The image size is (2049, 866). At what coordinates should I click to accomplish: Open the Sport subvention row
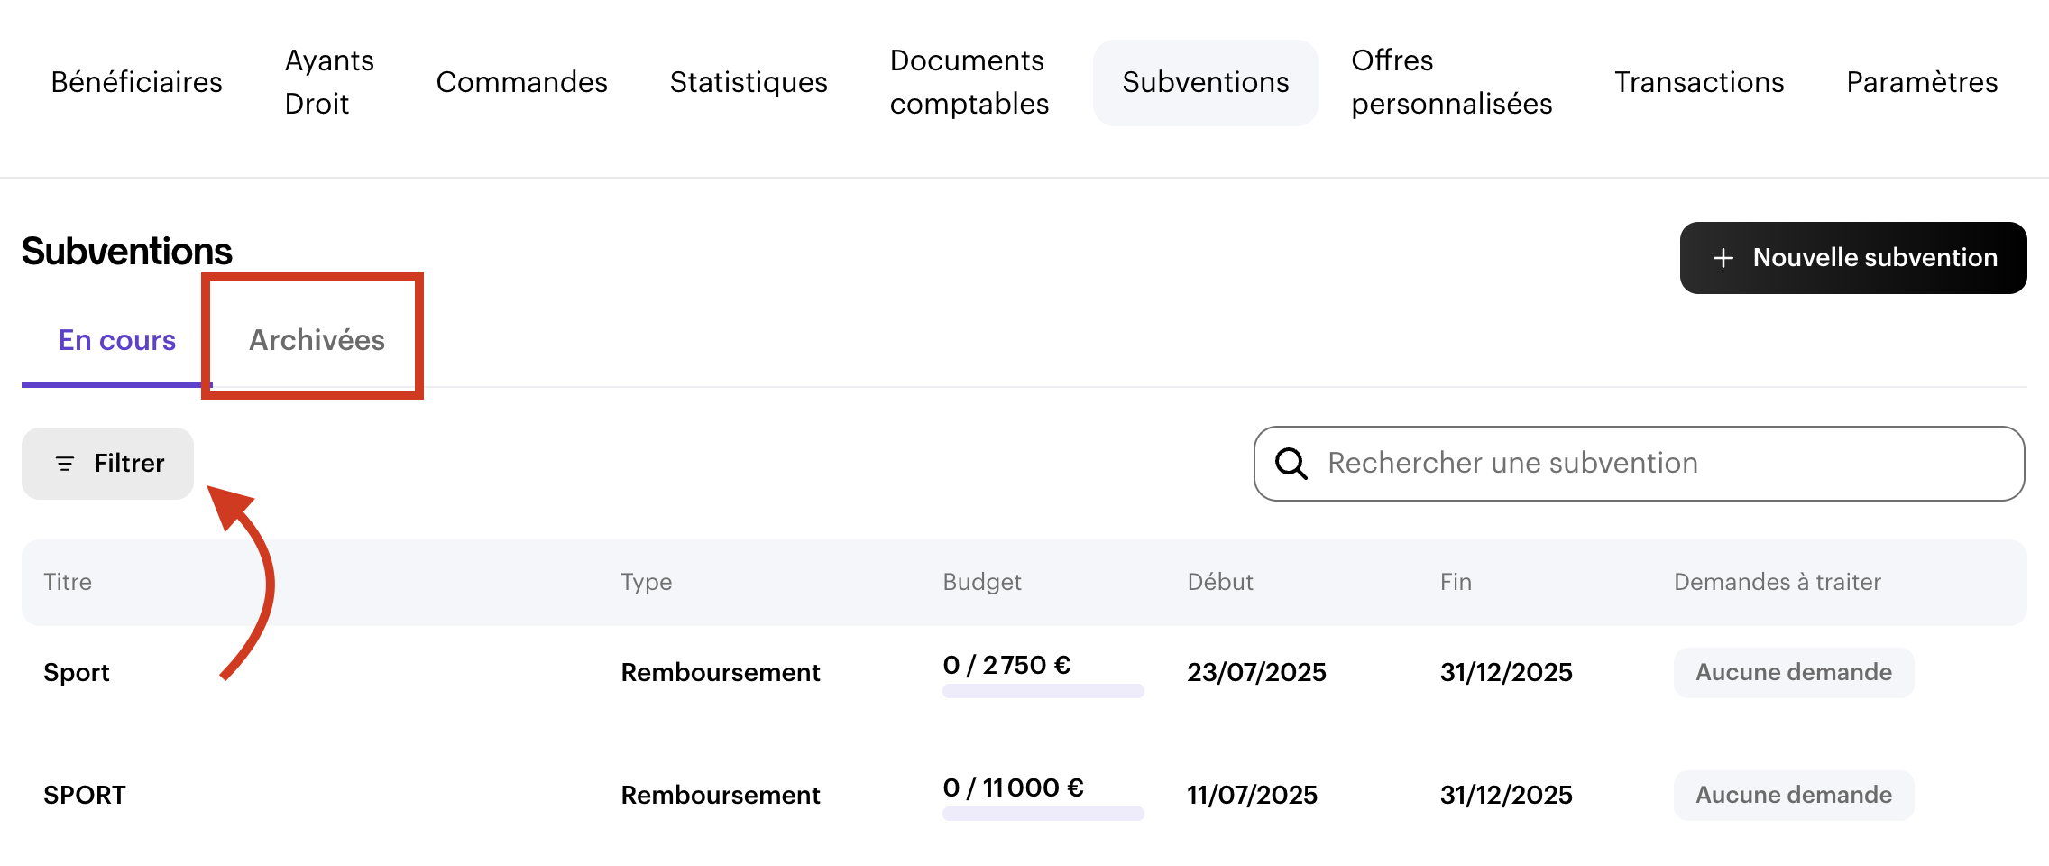(77, 673)
